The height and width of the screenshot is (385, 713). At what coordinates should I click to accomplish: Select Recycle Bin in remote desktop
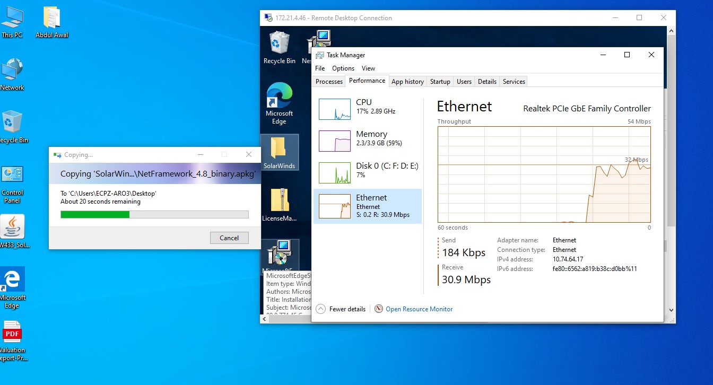pyautogui.click(x=280, y=47)
